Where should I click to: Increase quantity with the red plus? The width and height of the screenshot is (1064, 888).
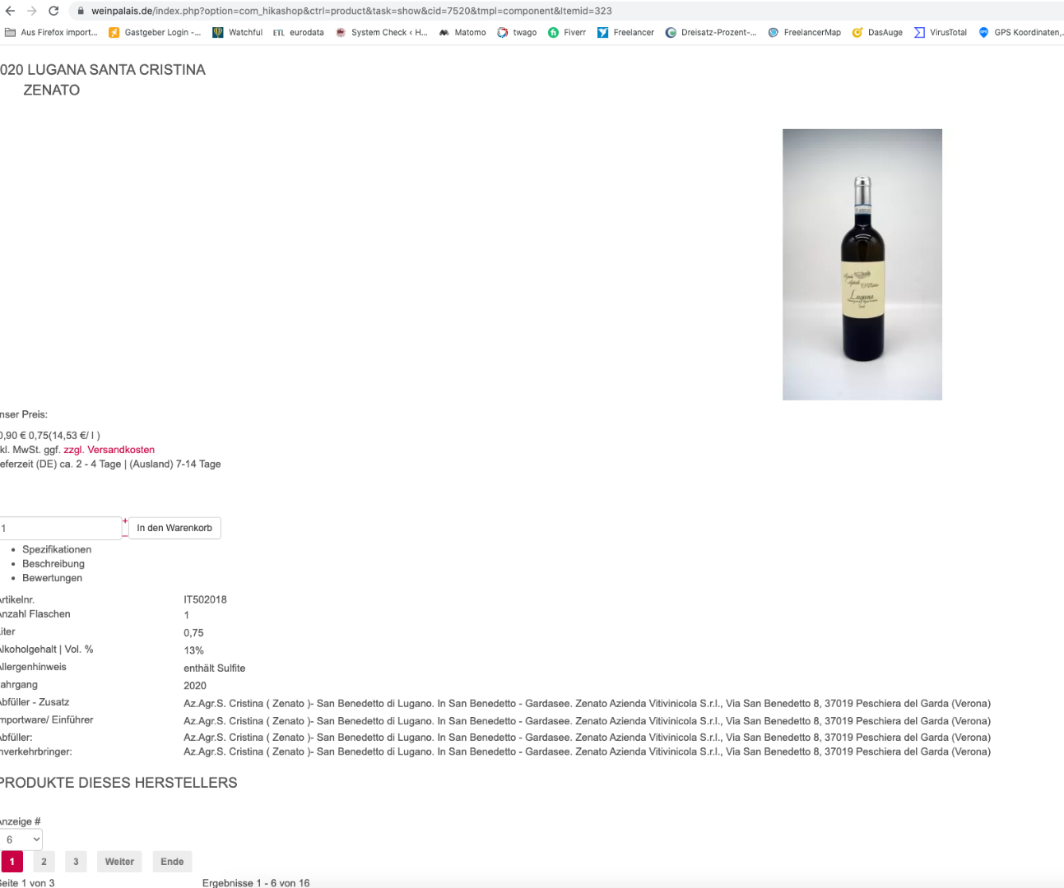click(x=125, y=520)
